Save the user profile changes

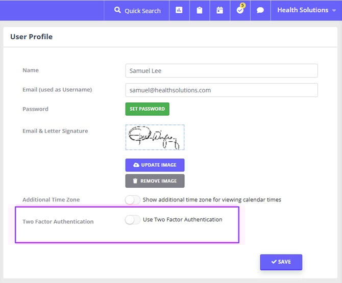pos(281,262)
